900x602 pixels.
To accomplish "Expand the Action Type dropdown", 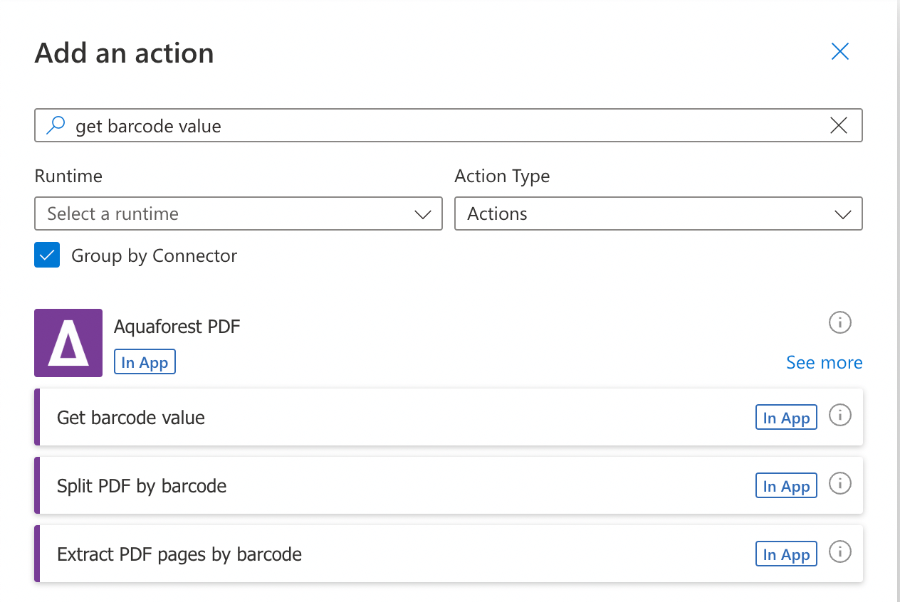I will (658, 214).
